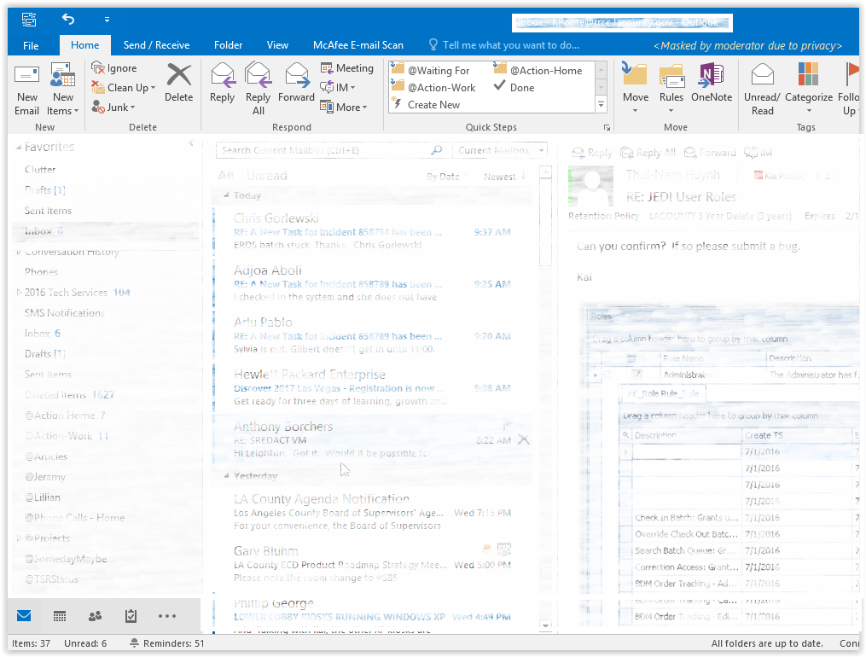Select the @Action Home folder

(65, 416)
